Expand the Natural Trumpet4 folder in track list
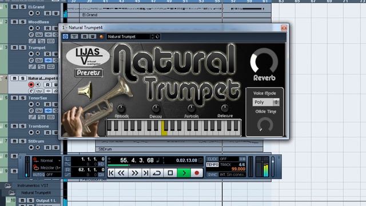The image size is (366, 206). click(x=11, y=193)
